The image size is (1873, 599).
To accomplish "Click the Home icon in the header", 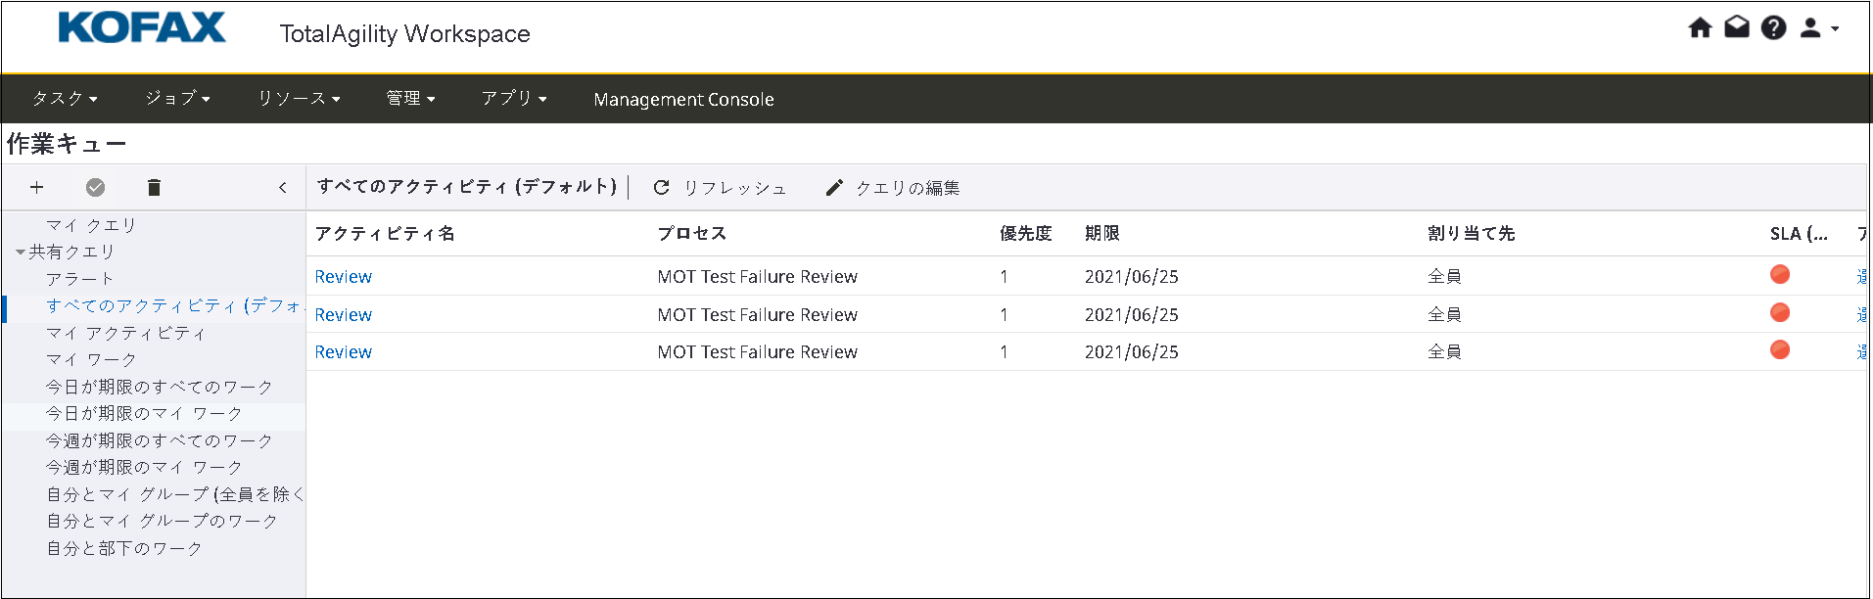I will click(1700, 28).
